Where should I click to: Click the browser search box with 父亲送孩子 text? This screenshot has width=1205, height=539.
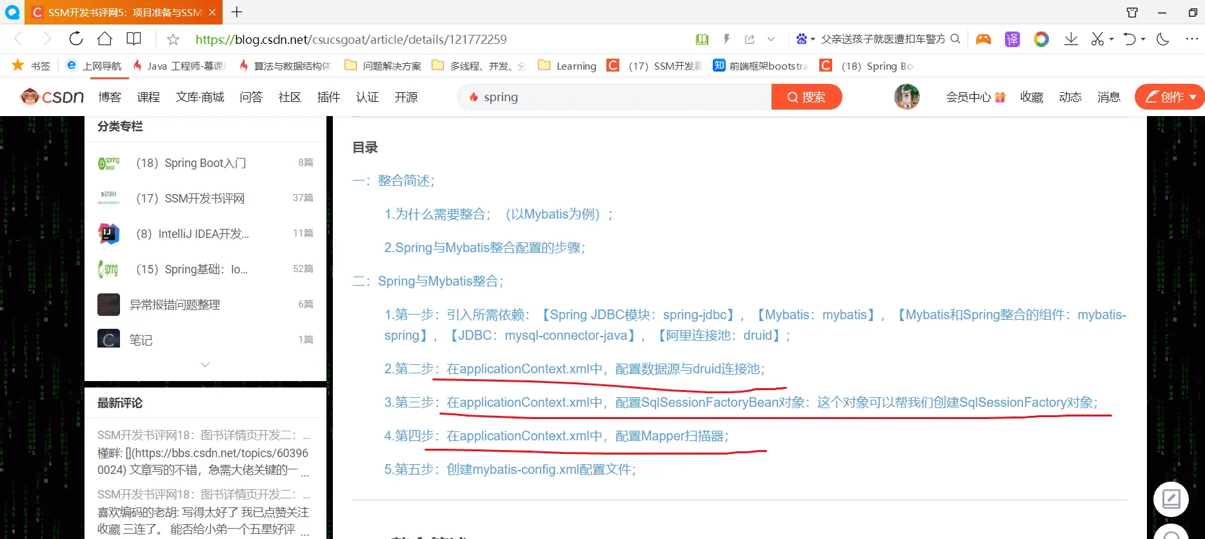[x=882, y=39]
